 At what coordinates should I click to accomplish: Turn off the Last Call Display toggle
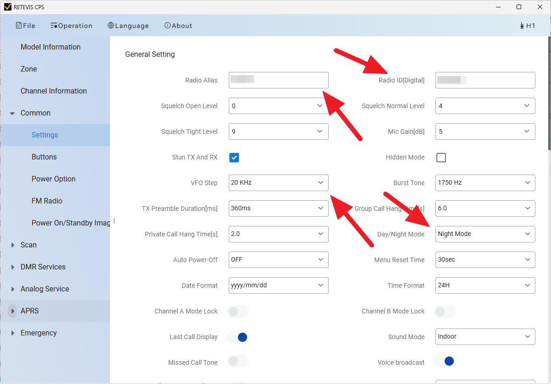238,337
